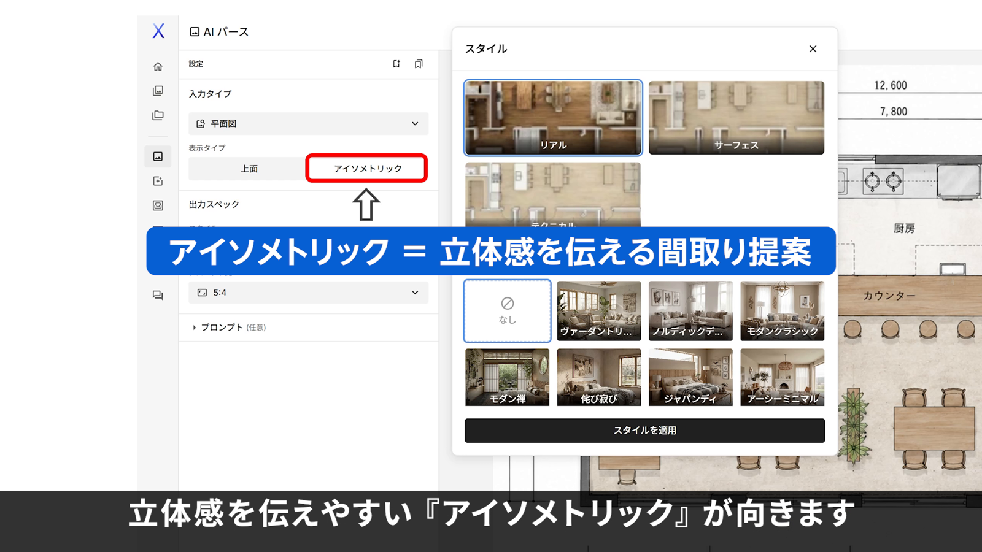This screenshot has width=982, height=552.
Task: Click the 12,600 dimension on the floor plan
Action: pyautogui.click(x=891, y=85)
